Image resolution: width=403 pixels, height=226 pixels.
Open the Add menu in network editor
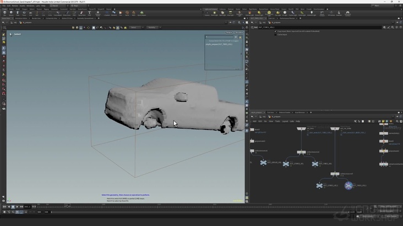coord(254,121)
